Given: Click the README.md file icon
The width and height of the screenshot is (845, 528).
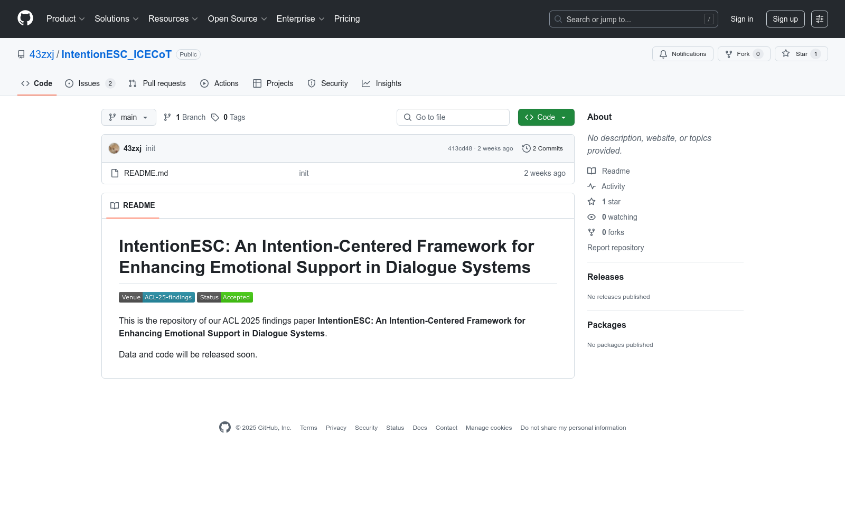Looking at the screenshot, I should point(115,173).
